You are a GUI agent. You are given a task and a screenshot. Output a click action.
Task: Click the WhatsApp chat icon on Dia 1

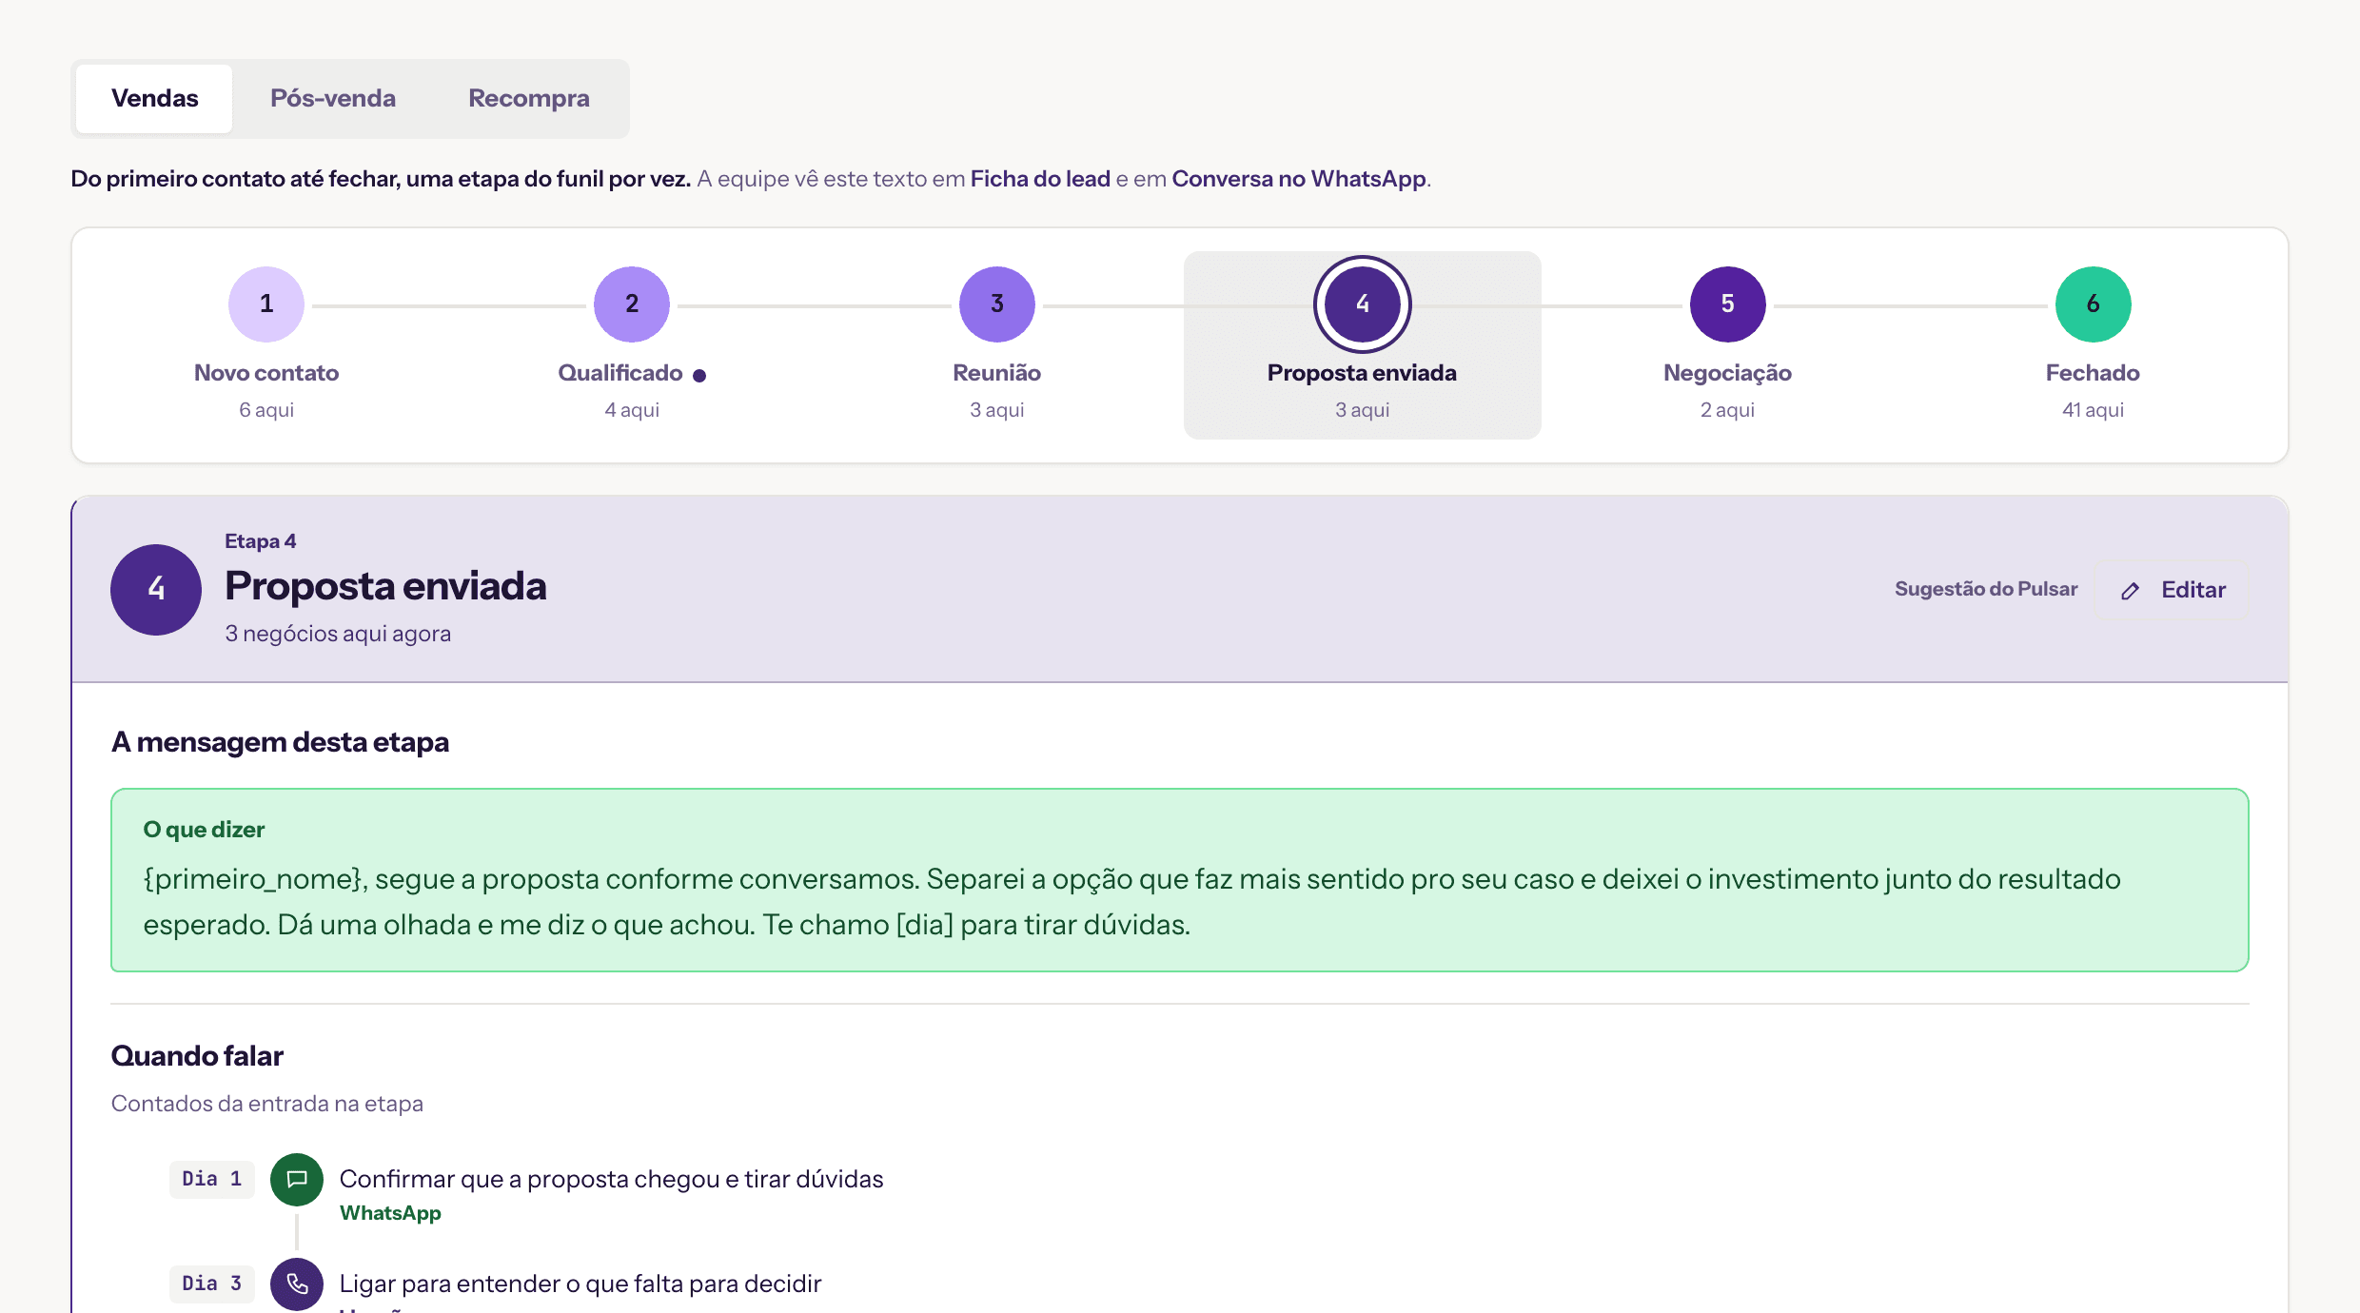click(x=297, y=1180)
